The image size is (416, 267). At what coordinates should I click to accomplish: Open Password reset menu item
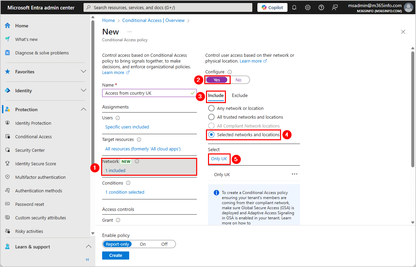(30, 204)
